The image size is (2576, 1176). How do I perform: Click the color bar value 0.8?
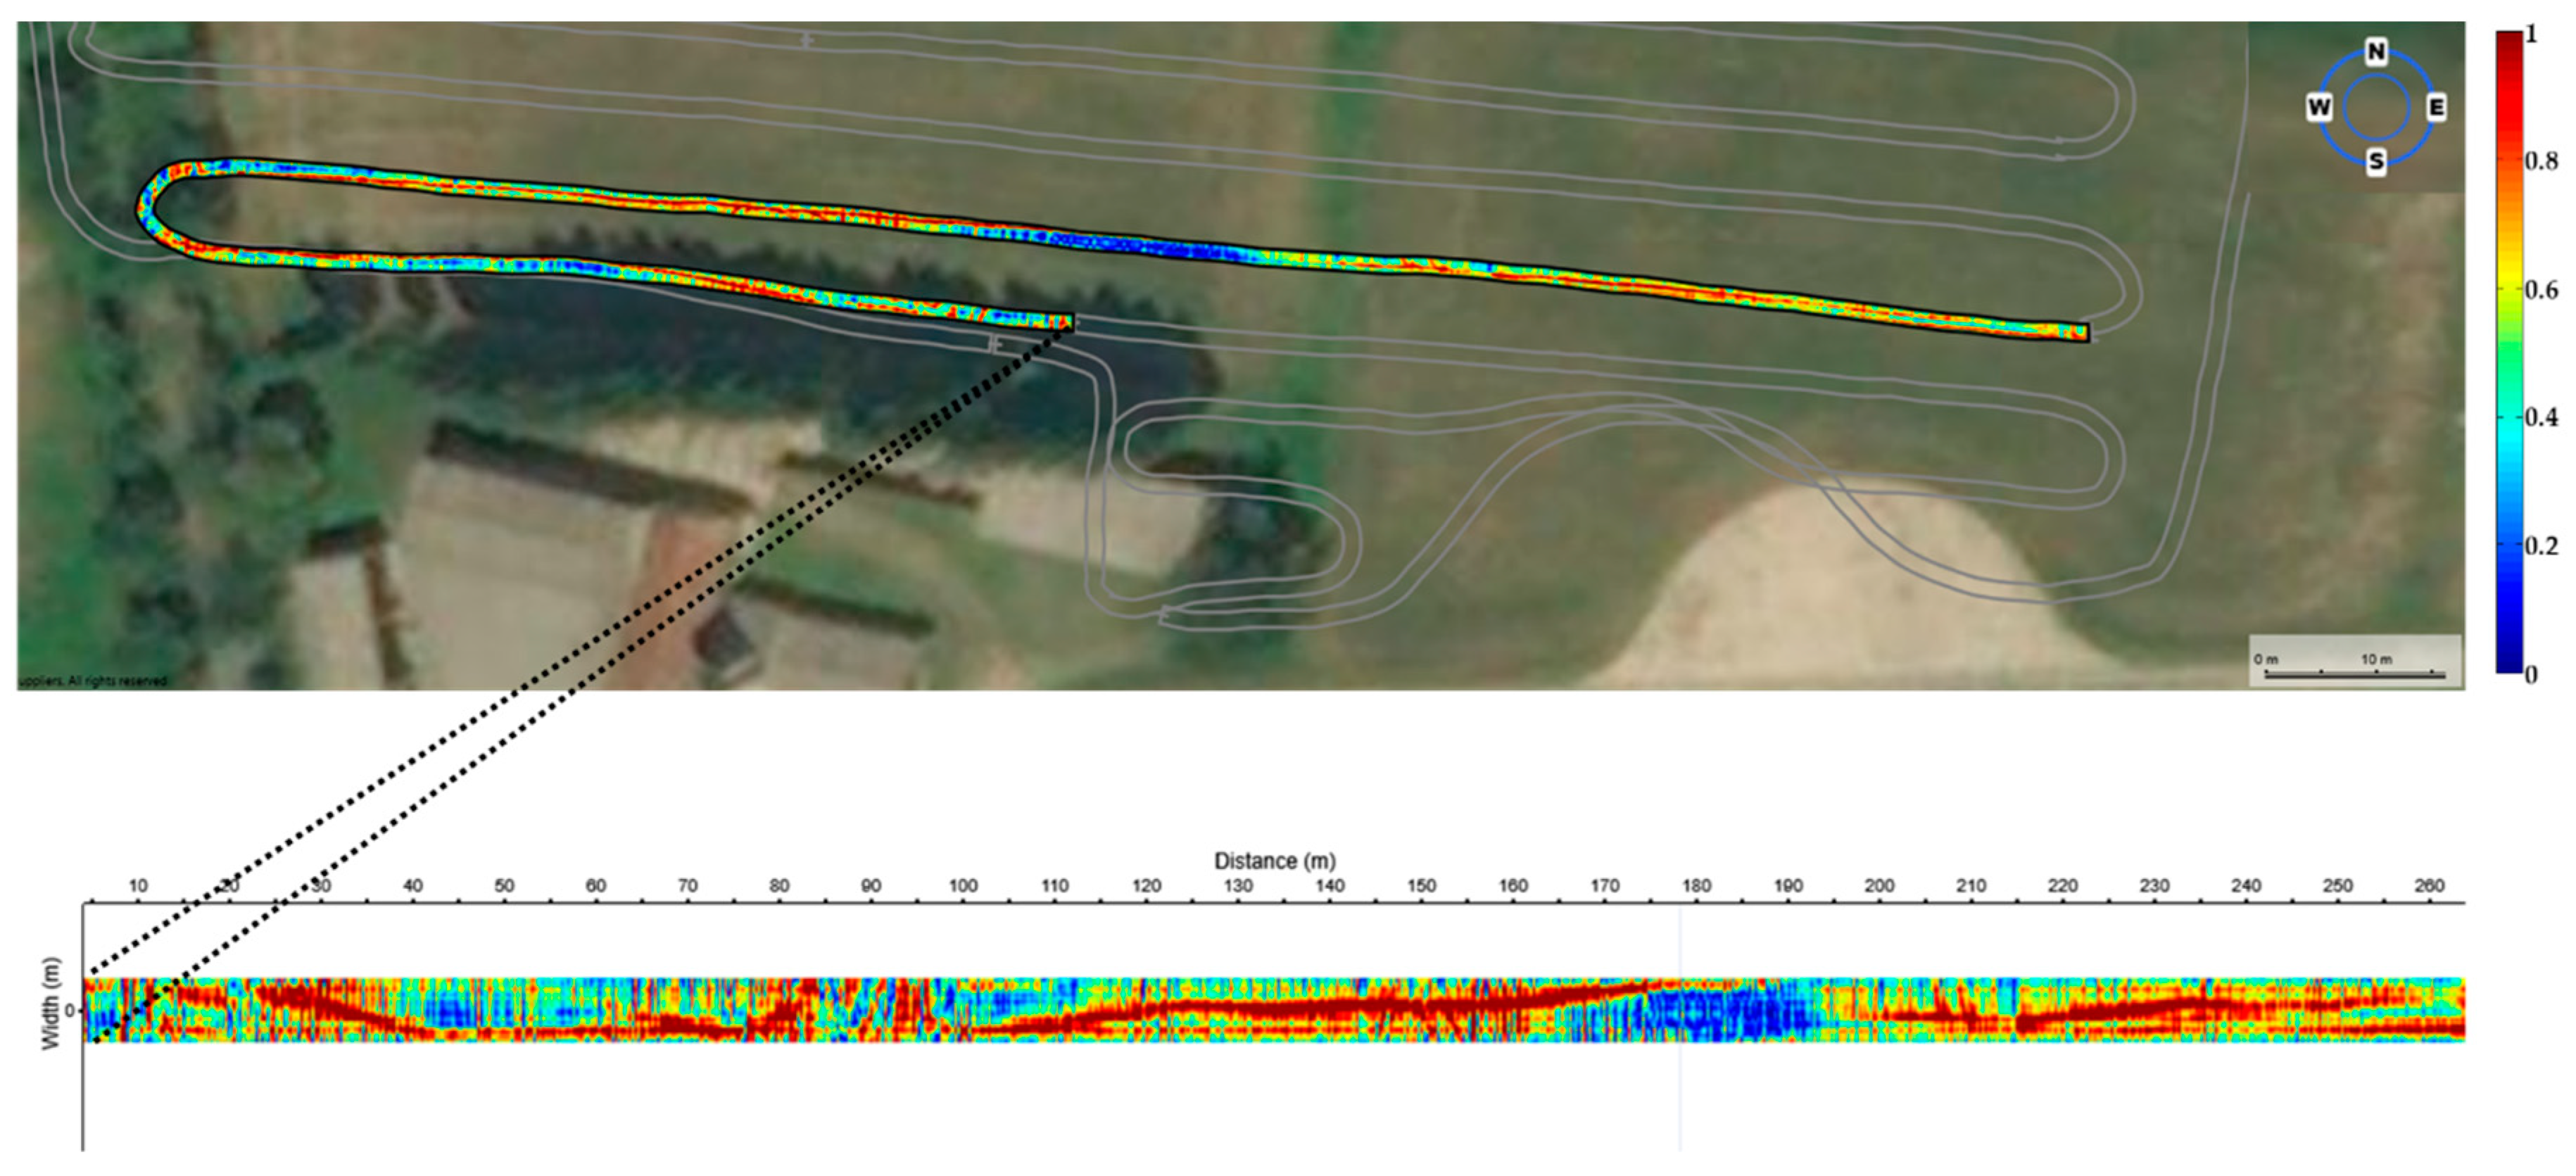coord(2541,161)
